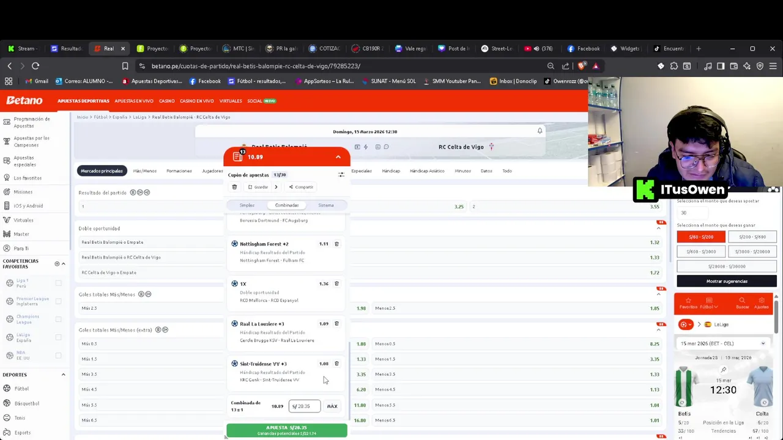Bookmark this page in address bar
The image size is (783, 440).
click(125, 66)
